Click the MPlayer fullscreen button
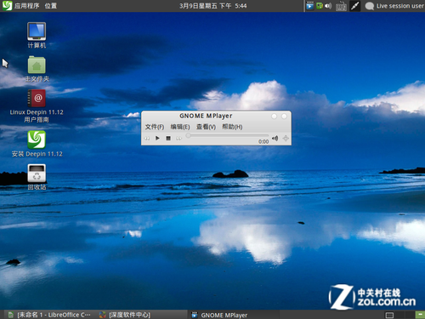The width and height of the screenshot is (425, 319). pos(286,138)
